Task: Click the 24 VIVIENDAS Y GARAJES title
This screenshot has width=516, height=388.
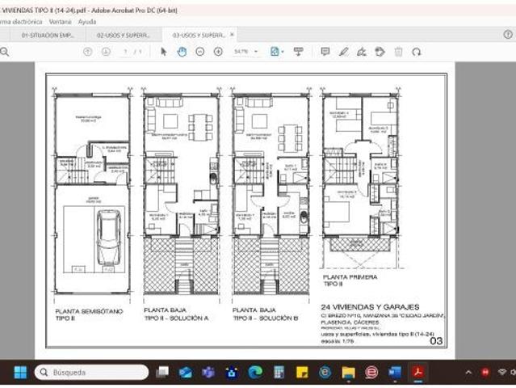Action: (370, 307)
